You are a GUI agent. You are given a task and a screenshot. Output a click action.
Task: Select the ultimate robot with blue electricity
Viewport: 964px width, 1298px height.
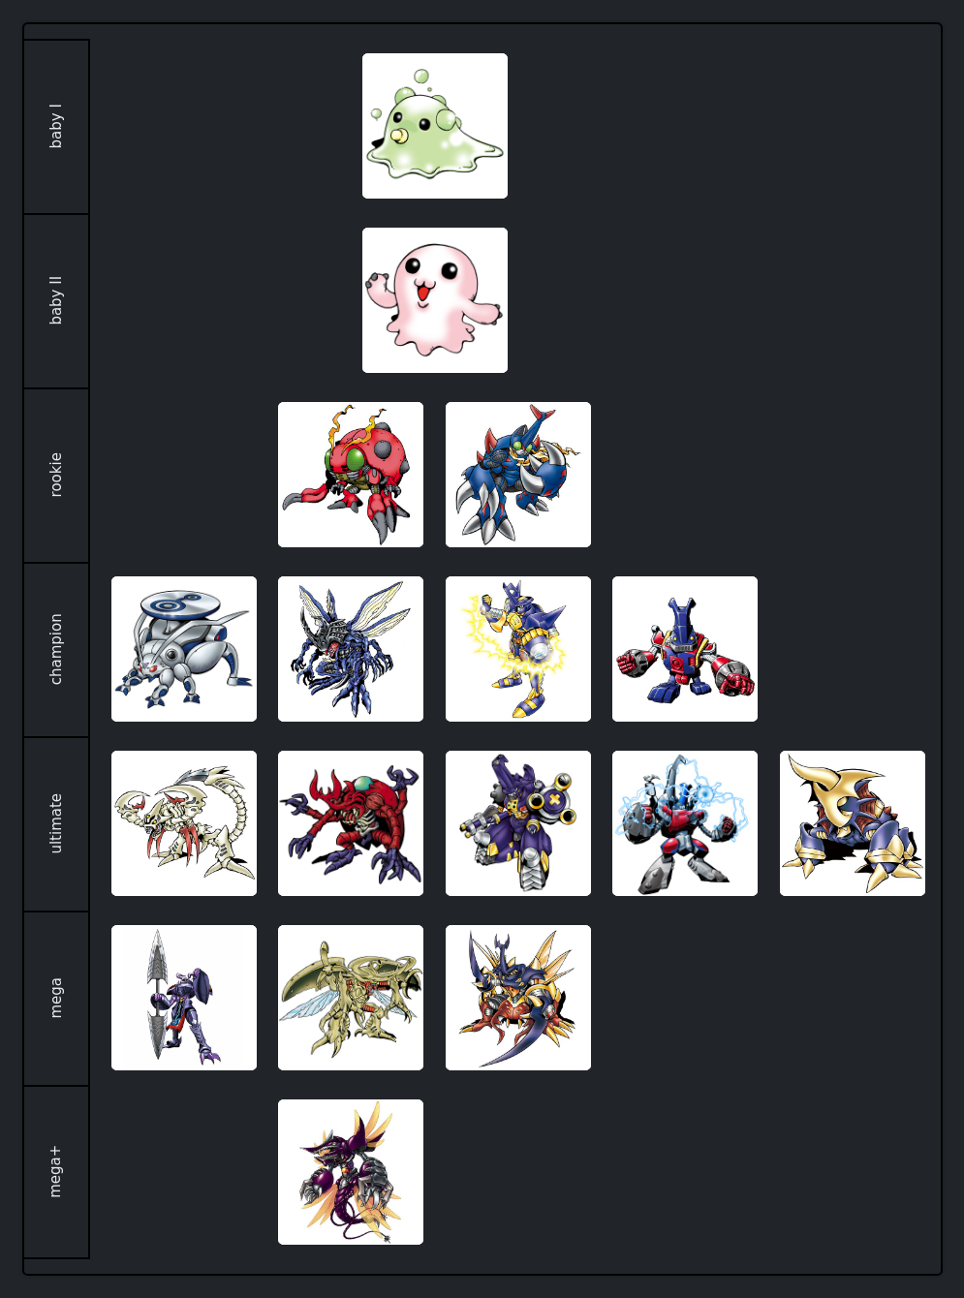[685, 823]
